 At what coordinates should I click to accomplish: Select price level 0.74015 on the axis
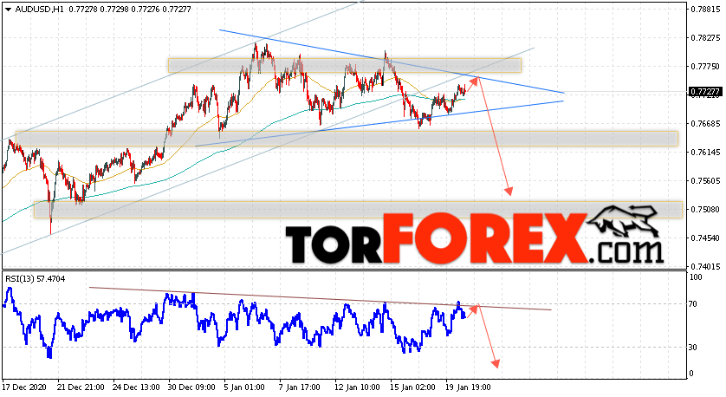click(705, 267)
